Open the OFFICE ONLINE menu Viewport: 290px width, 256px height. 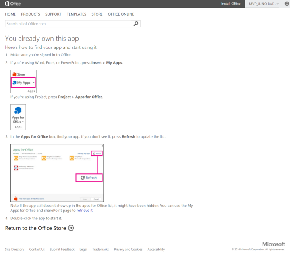point(121,14)
